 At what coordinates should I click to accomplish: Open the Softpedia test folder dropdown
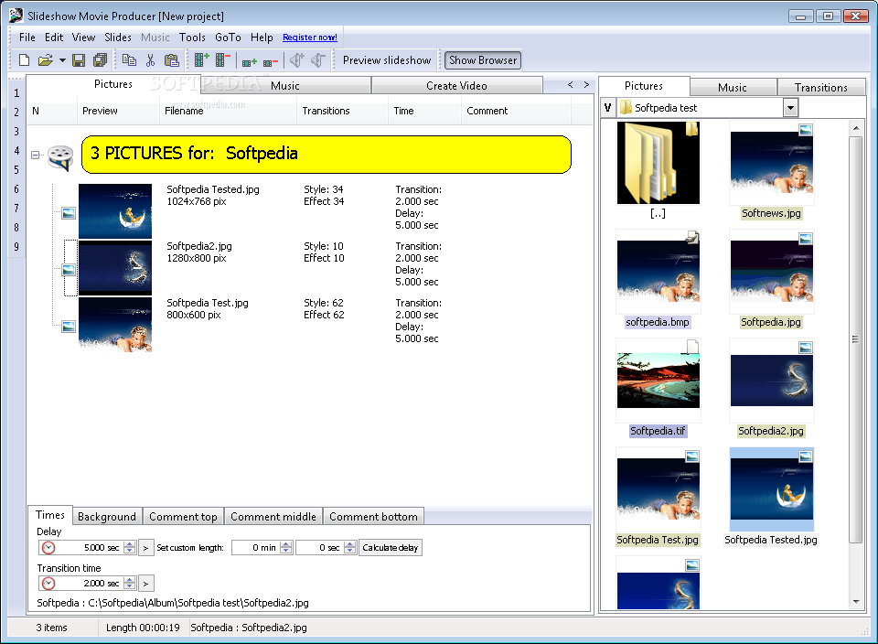click(x=790, y=108)
